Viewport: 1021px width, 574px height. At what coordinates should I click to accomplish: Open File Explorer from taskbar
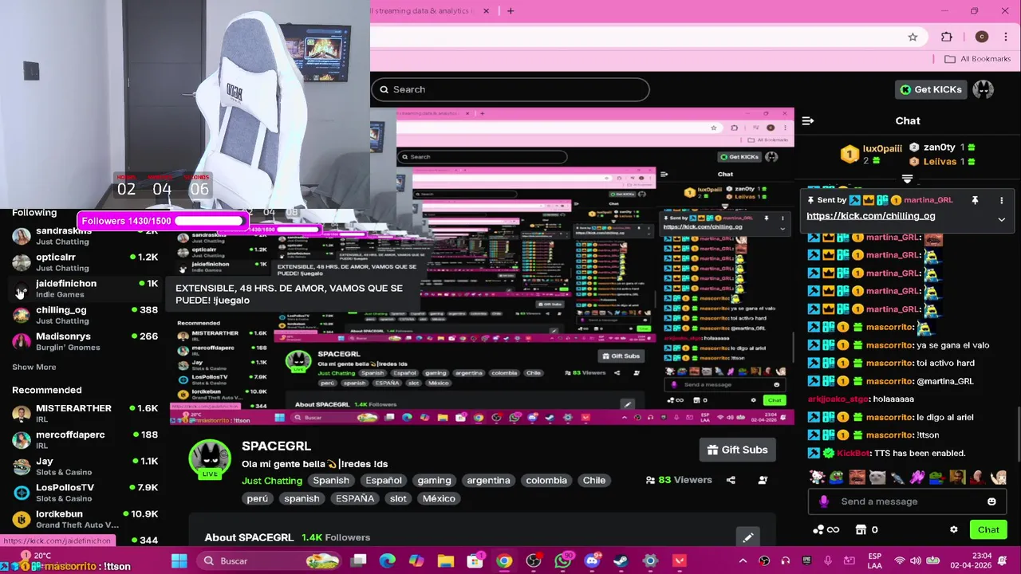click(445, 561)
